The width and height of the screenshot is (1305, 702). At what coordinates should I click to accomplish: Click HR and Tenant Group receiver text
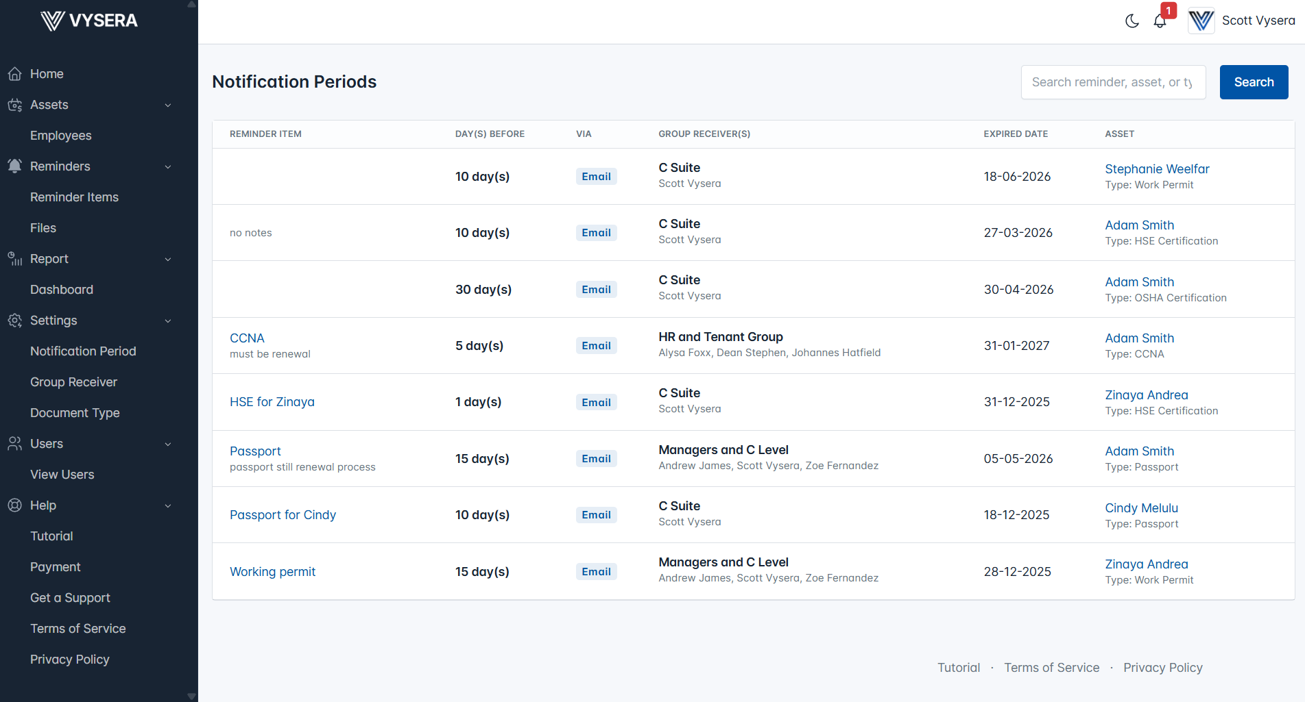point(721,337)
